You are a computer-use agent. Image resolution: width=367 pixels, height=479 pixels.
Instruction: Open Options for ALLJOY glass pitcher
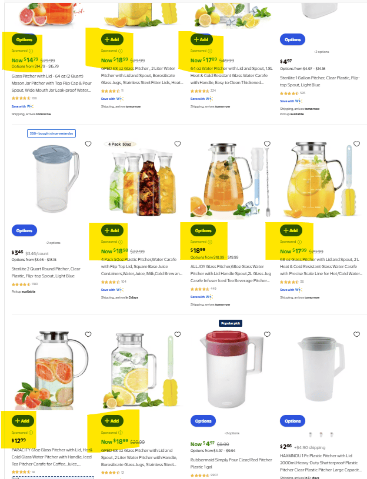coord(203,230)
